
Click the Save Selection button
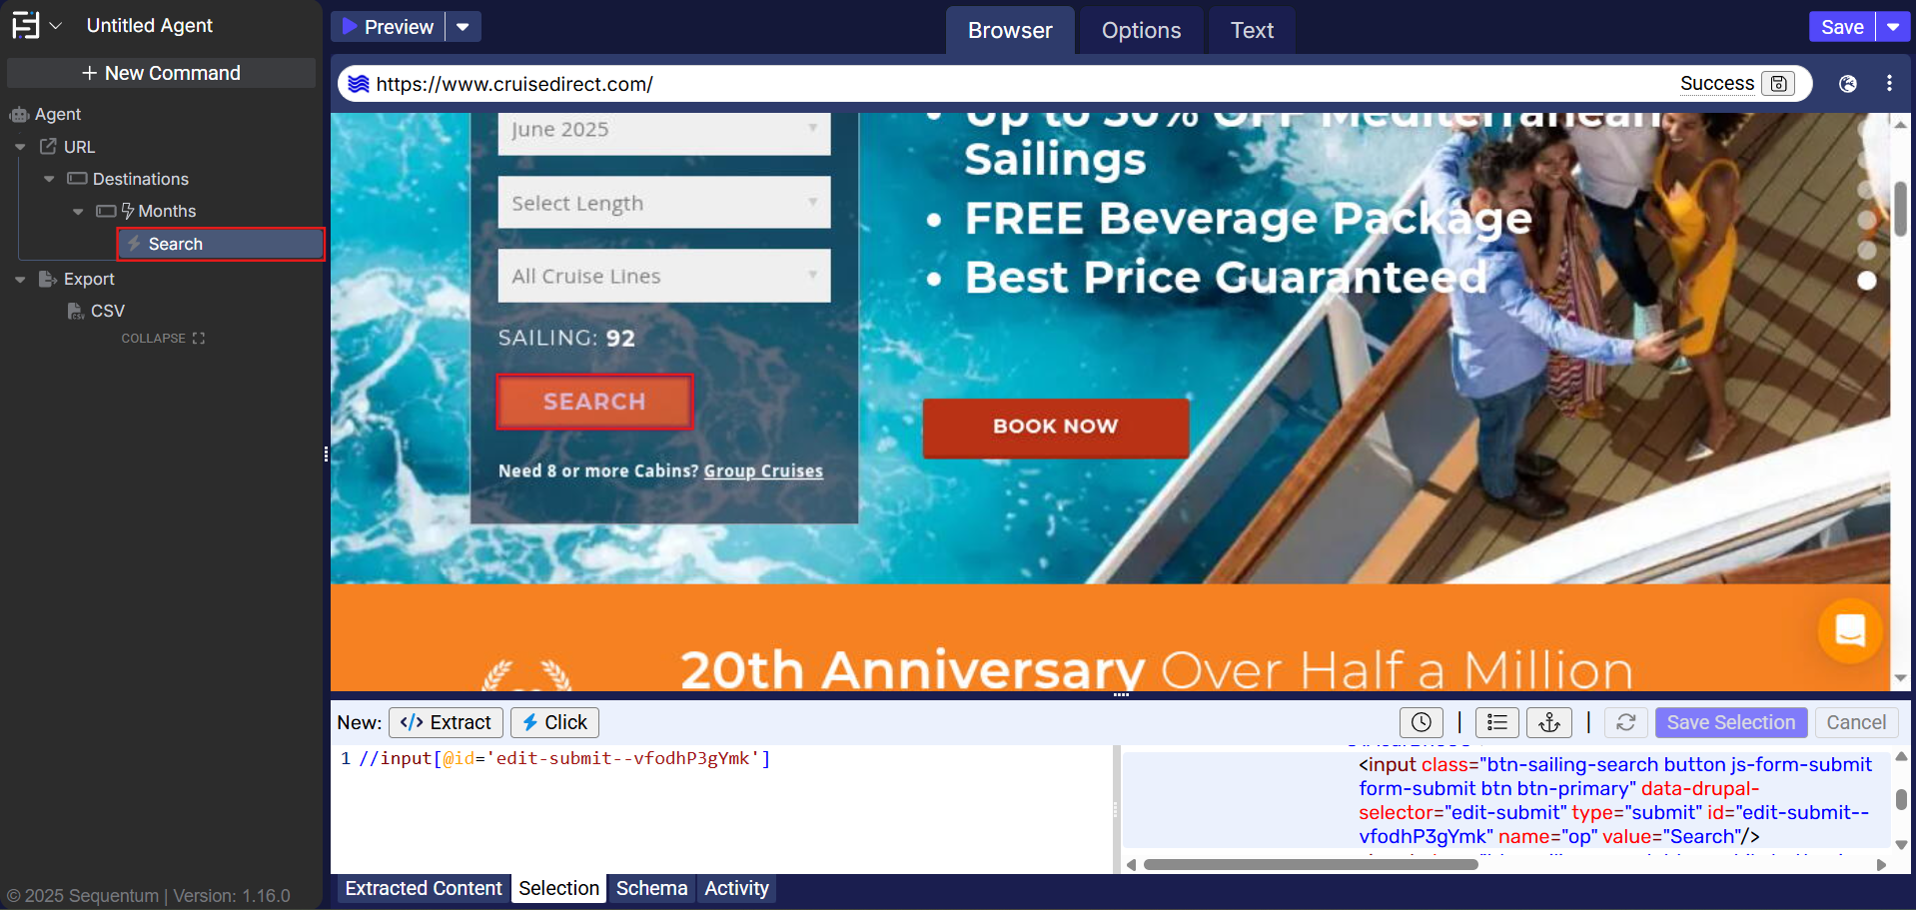click(x=1730, y=722)
